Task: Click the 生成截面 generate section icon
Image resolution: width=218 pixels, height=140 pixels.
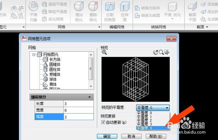Action: (x=203, y=19)
